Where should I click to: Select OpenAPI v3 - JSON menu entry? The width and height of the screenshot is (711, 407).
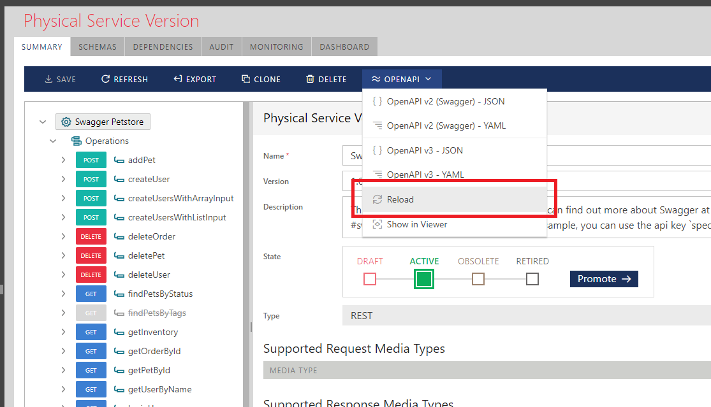[425, 150]
